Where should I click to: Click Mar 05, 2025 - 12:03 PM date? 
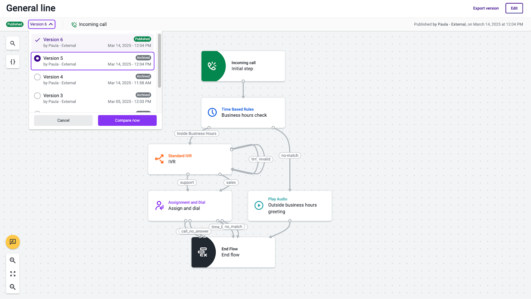coord(129,102)
